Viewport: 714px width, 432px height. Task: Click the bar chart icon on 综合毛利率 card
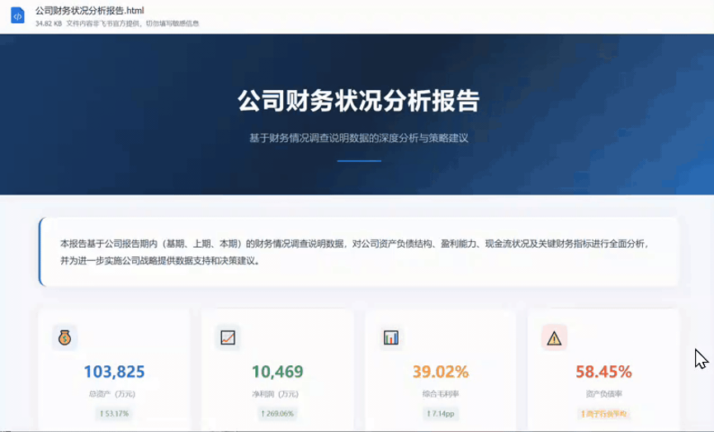(391, 338)
